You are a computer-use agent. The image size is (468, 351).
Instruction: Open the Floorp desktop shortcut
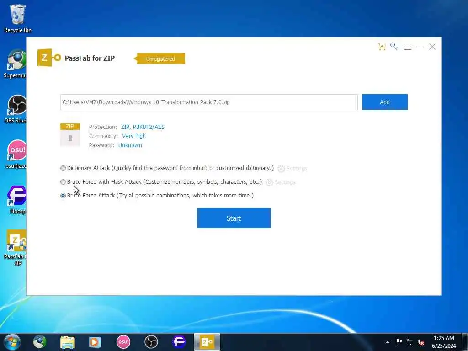[x=17, y=200]
